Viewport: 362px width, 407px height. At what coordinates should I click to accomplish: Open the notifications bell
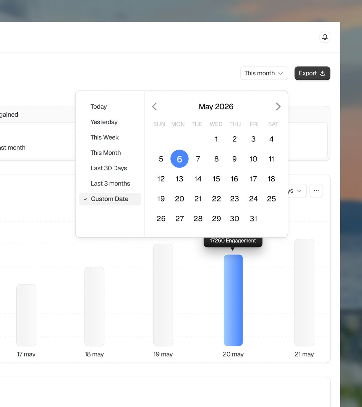click(x=325, y=37)
